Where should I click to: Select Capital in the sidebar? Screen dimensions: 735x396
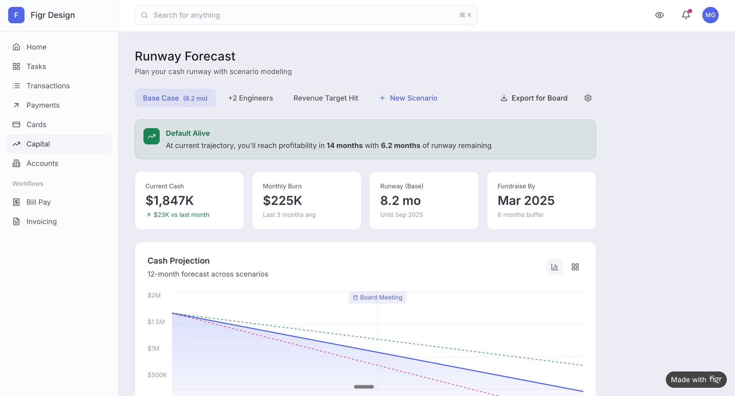[x=38, y=144]
